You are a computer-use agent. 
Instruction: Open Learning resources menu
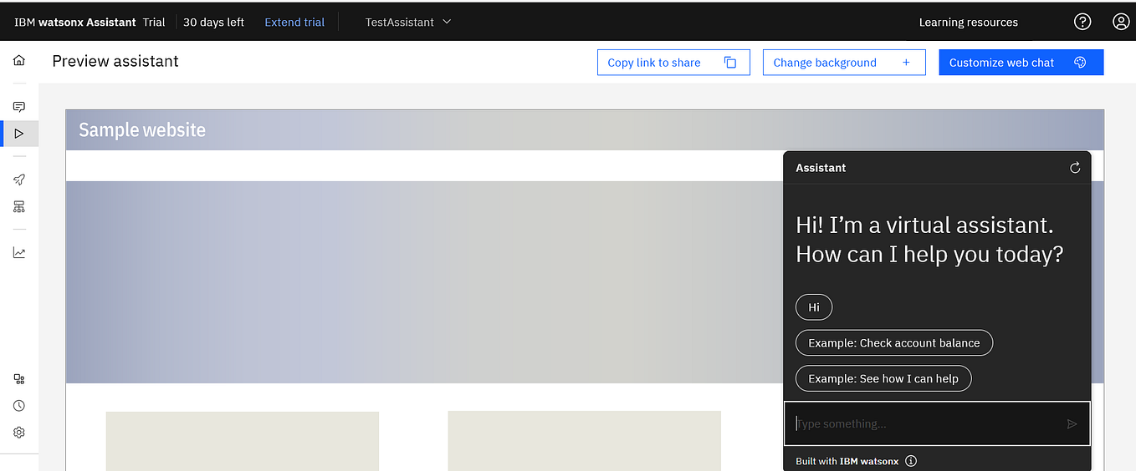click(x=968, y=23)
